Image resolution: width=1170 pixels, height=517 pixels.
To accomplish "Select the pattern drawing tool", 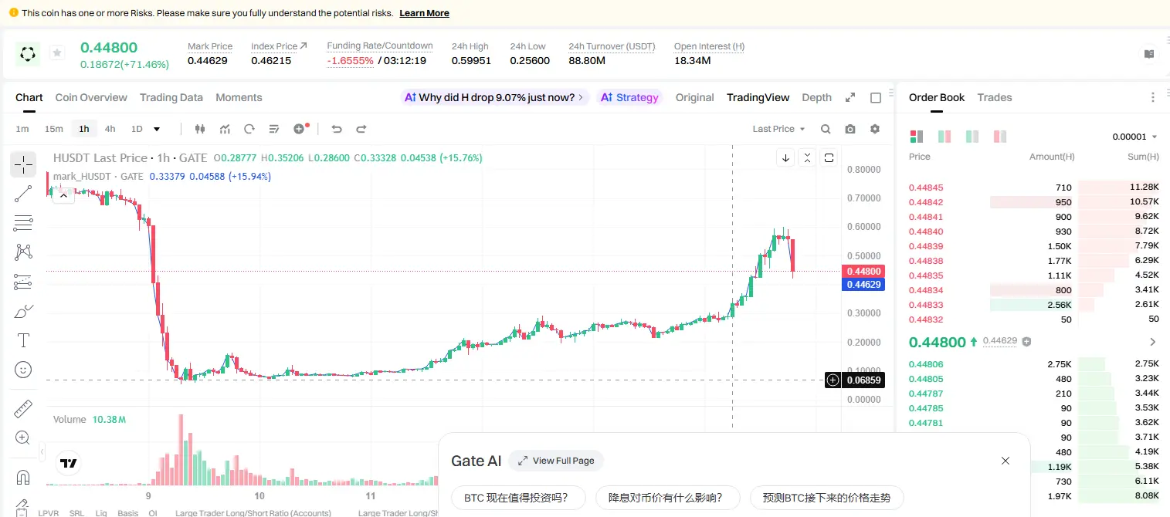I will 23,252.
